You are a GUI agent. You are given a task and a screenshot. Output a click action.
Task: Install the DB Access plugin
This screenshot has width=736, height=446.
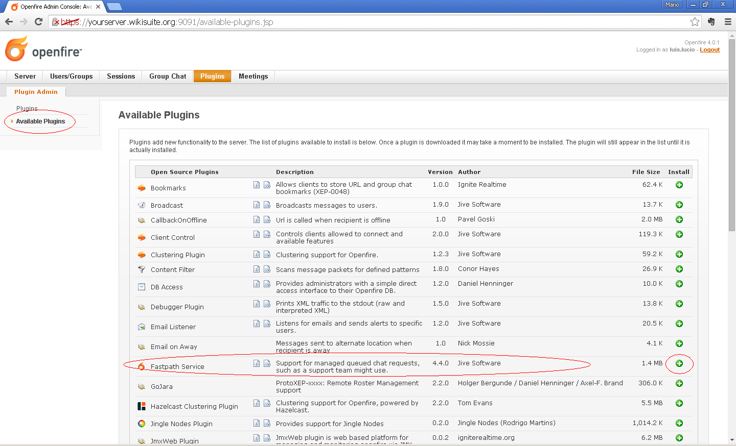[679, 284]
